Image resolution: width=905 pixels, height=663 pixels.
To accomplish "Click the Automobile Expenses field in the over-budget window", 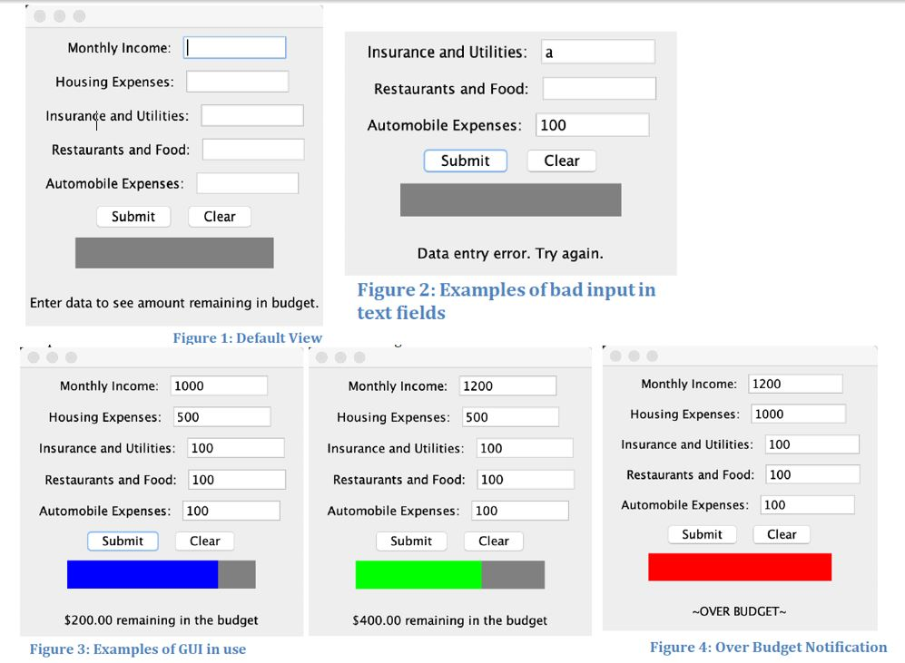I will click(x=808, y=505).
